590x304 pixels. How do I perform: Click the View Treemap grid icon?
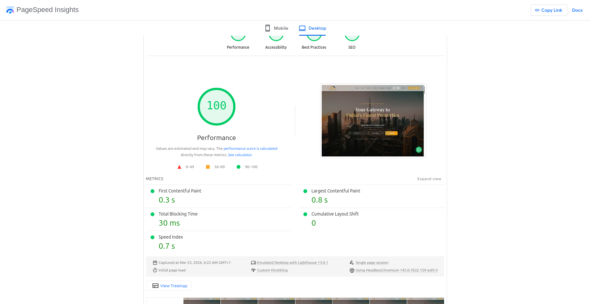click(155, 286)
